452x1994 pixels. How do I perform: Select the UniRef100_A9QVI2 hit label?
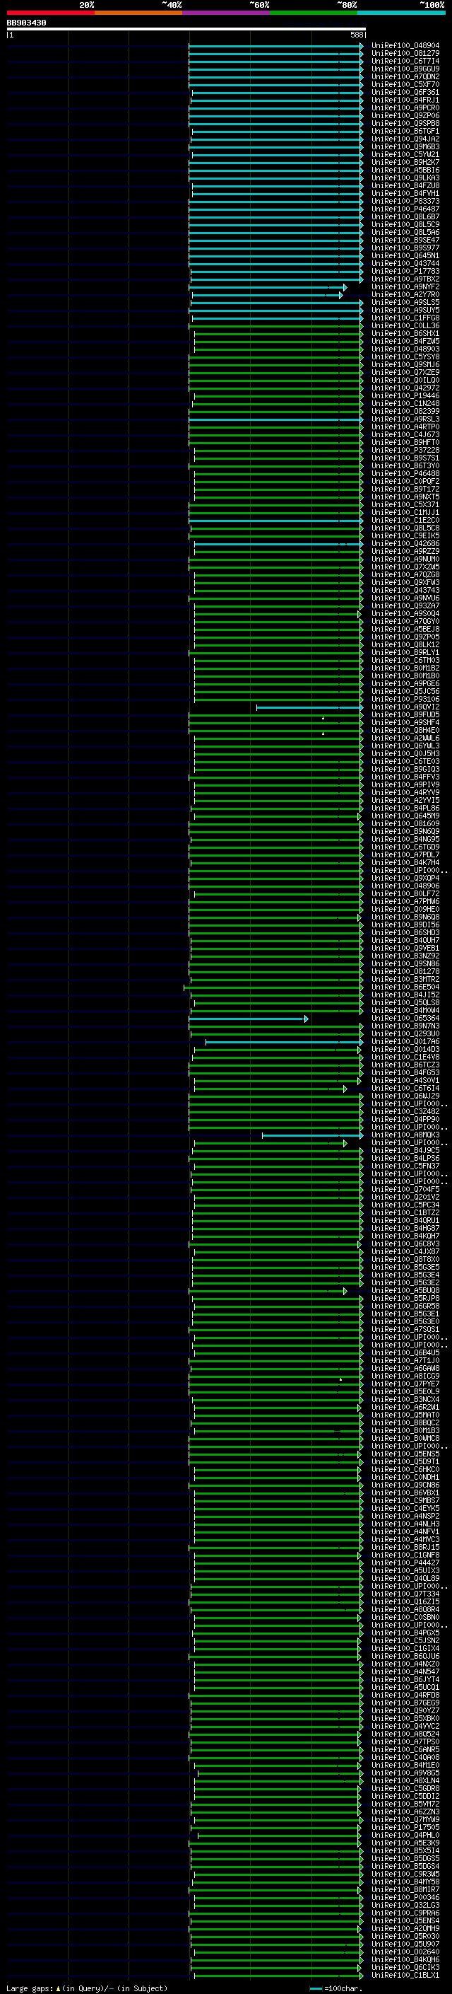[405, 707]
